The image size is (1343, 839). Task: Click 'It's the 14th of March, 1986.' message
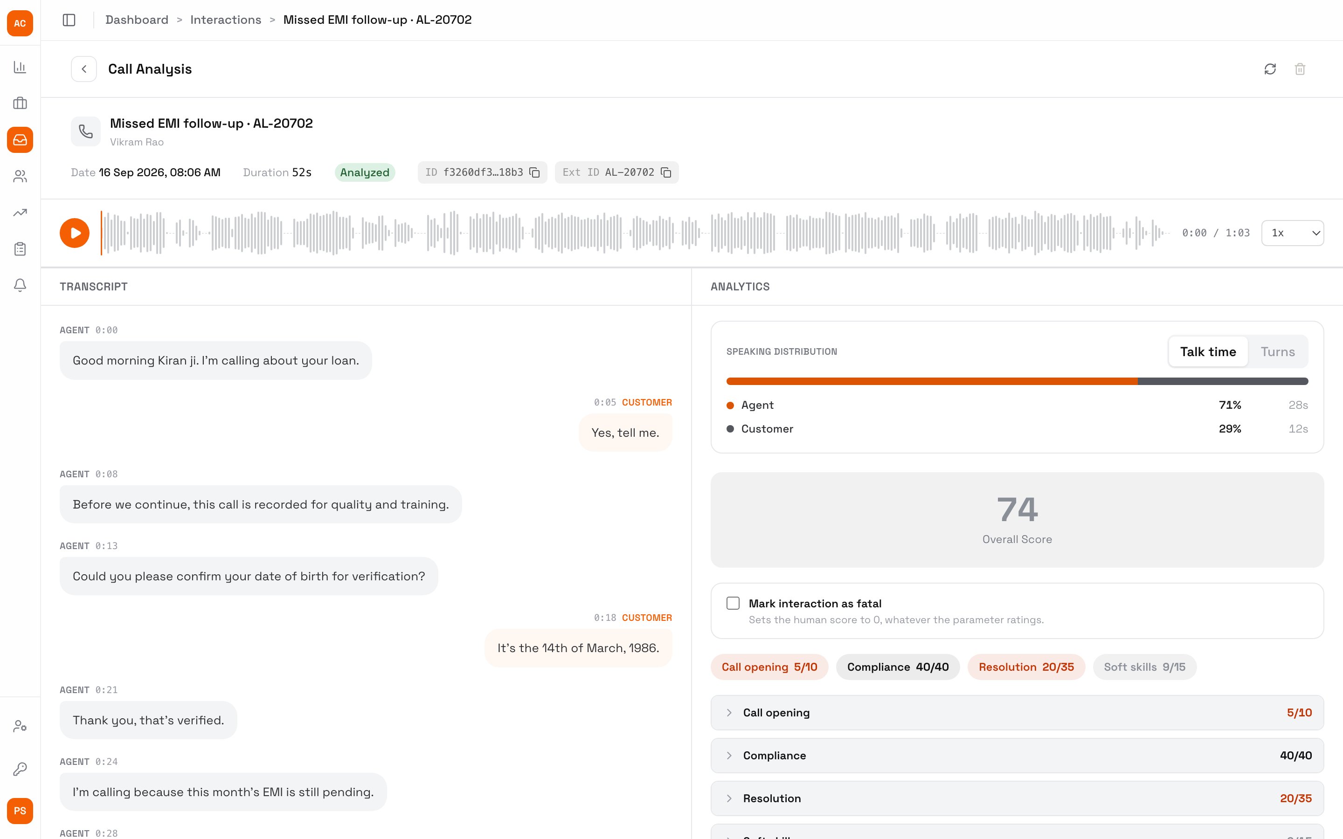click(578, 648)
